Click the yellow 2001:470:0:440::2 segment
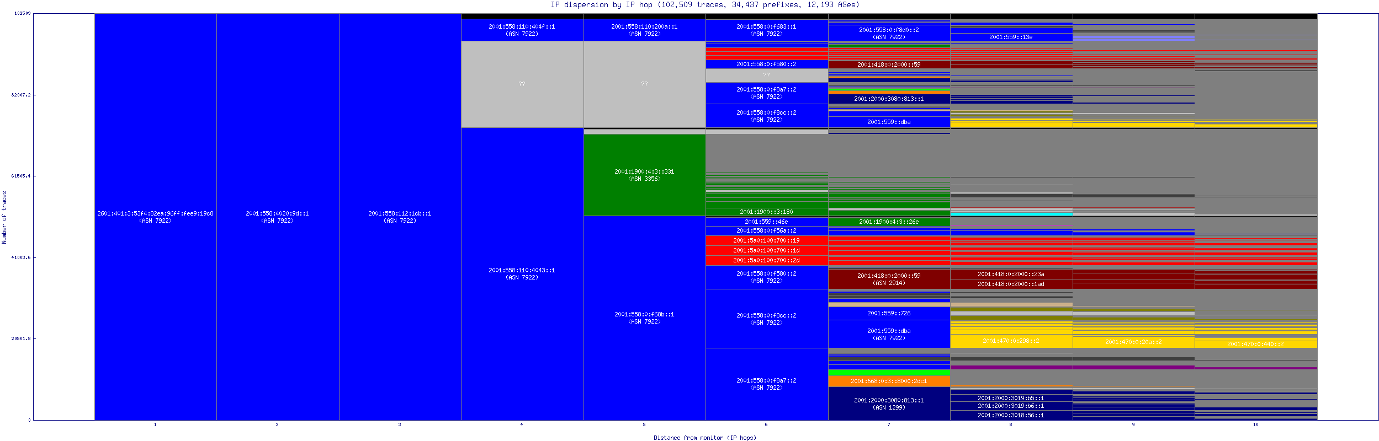Image resolution: width=1379 pixels, height=441 pixels. point(1255,344)
